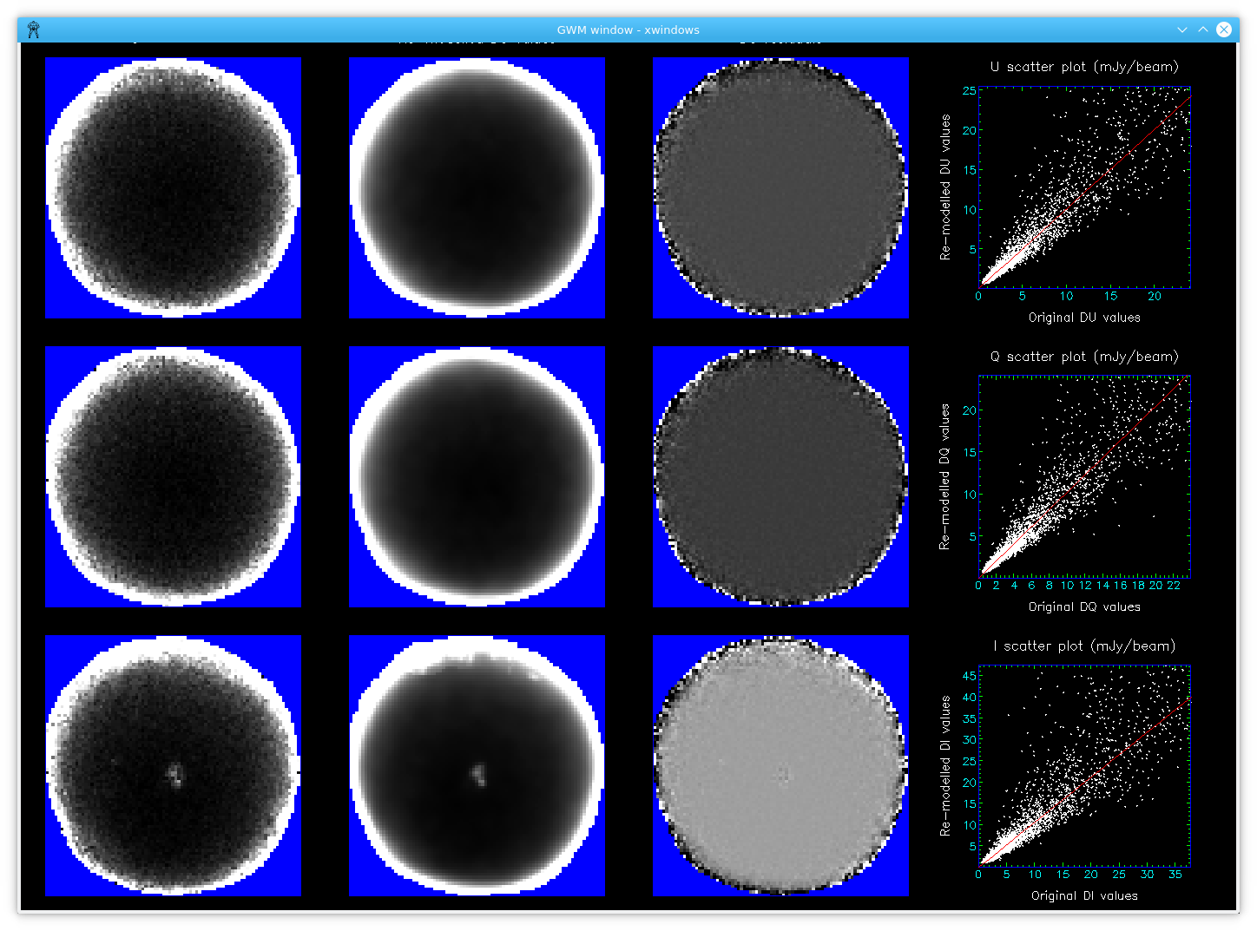Maximize the GWM window
The height and width of the screenshot is (931, 1257).
click(x=1203, y=30)
